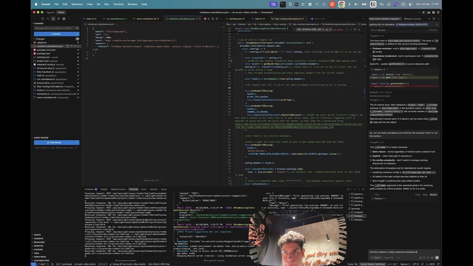Screen dimensions: 473x266
Task: Click Undo in chat changes bar
Action: 418,195
